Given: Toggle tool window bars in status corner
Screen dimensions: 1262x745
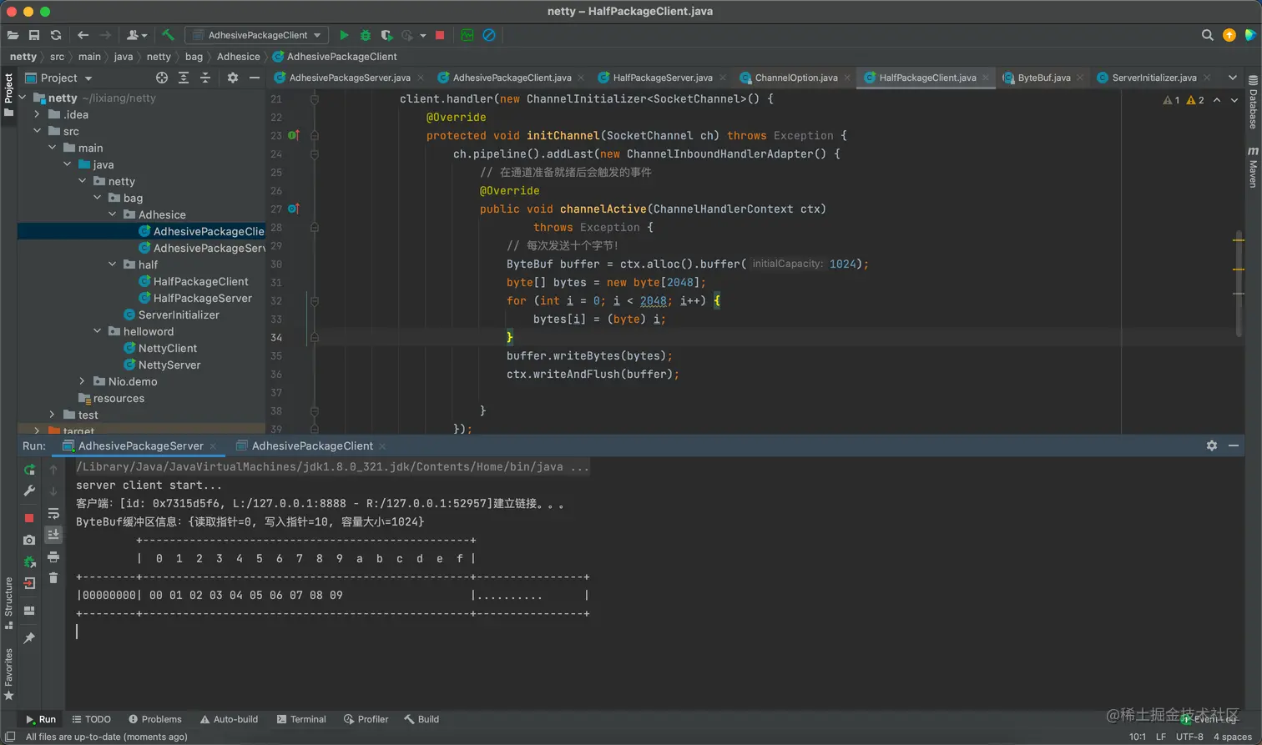Looking at the screenshot, I should (x=10, y=737).
